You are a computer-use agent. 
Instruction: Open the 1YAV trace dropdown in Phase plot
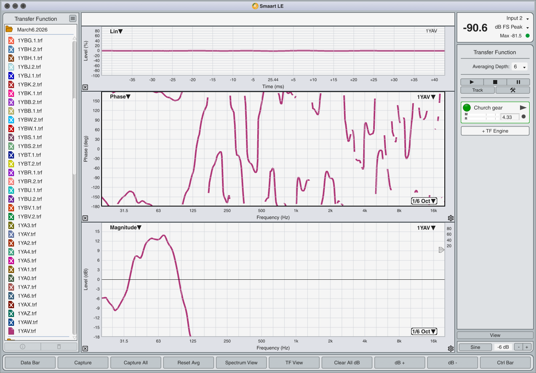pos(426,97)
